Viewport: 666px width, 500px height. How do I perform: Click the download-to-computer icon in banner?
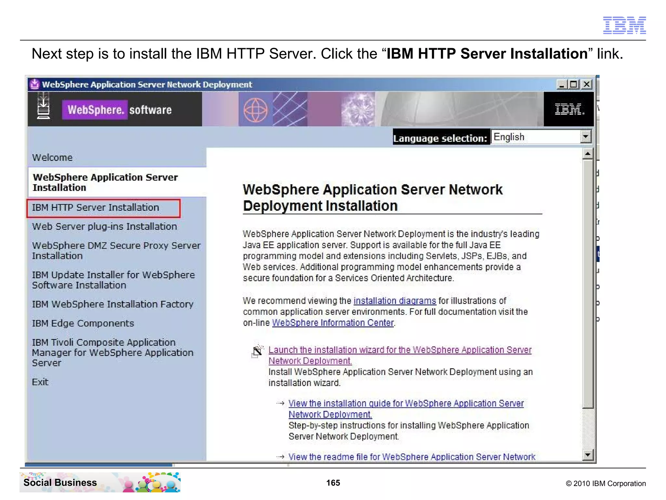click(x=43, y=106)
